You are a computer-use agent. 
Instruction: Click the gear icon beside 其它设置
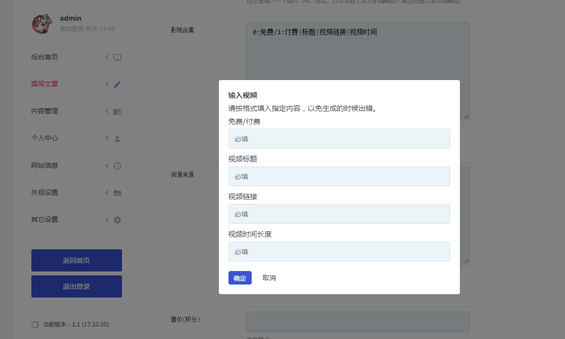(x=117, y=219)
